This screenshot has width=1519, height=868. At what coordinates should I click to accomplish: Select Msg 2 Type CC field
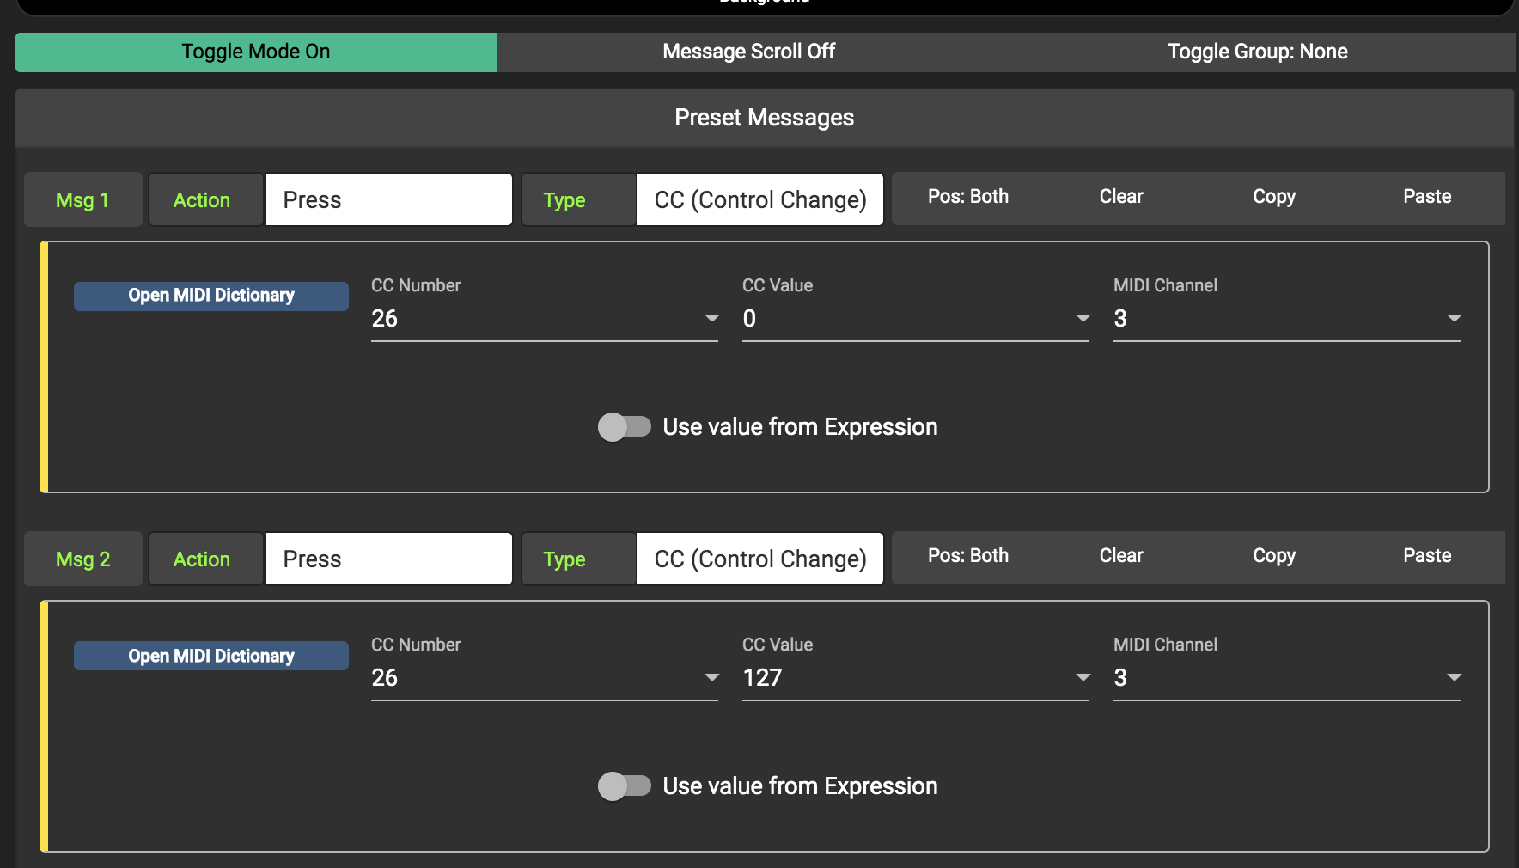coord(759,559)
